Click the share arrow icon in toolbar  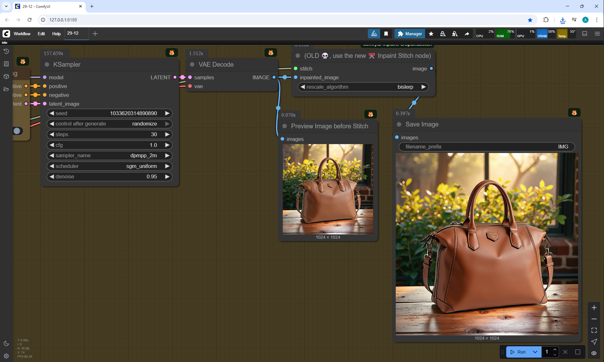[x=467, y=34]
